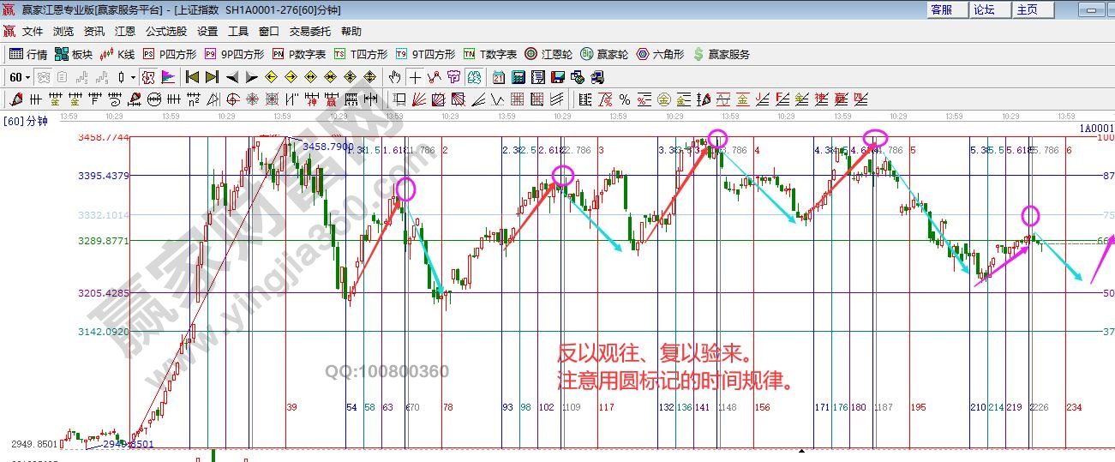Click the 客服 customer service button
This screenshot has width=1115, height=462.
tap(941, 9)
